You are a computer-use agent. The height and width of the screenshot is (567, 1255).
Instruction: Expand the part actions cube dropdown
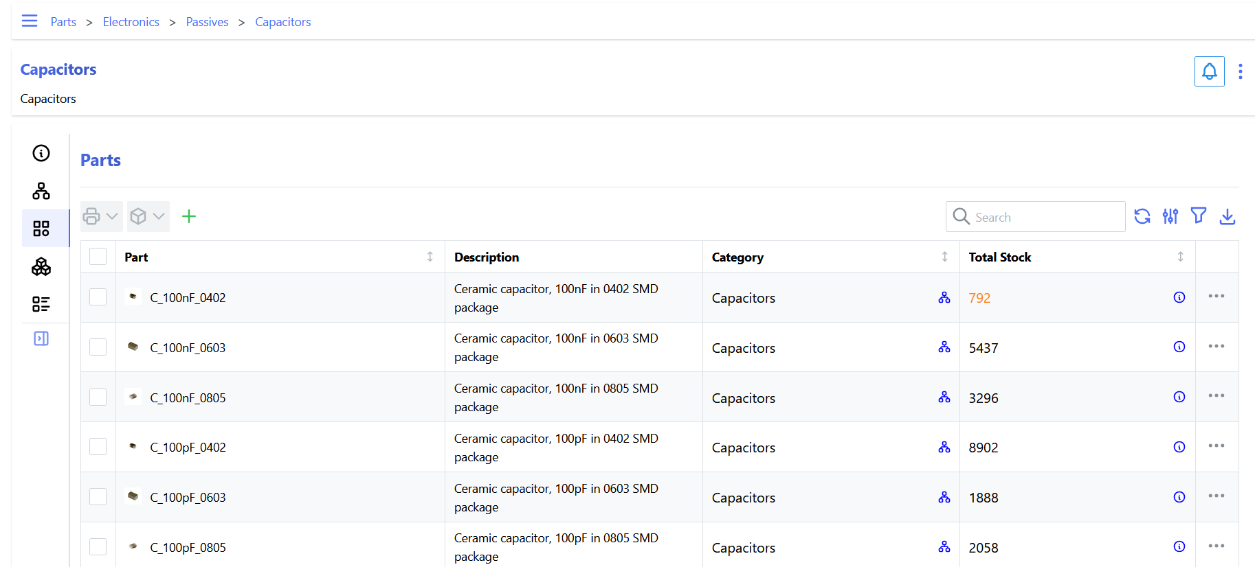(148, 217)
